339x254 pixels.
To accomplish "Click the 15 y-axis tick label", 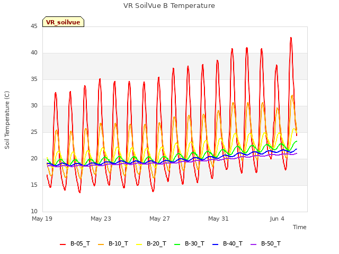I will (34, 185).
